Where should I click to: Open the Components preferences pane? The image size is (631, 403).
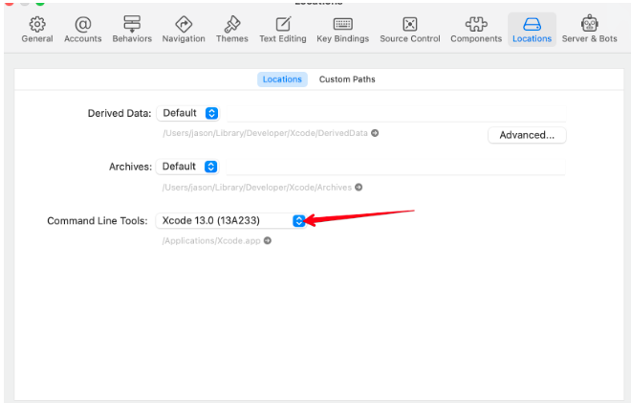(476, 30)
